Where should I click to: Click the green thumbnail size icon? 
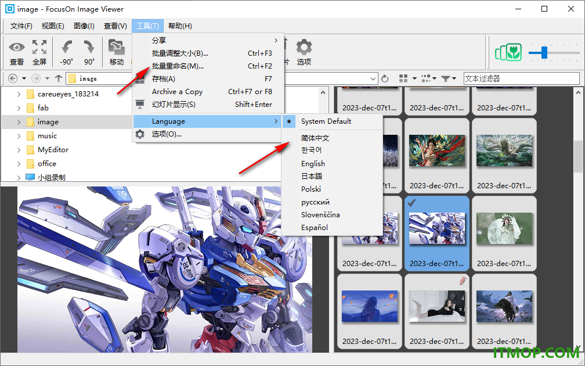click(x=508, y=53)
